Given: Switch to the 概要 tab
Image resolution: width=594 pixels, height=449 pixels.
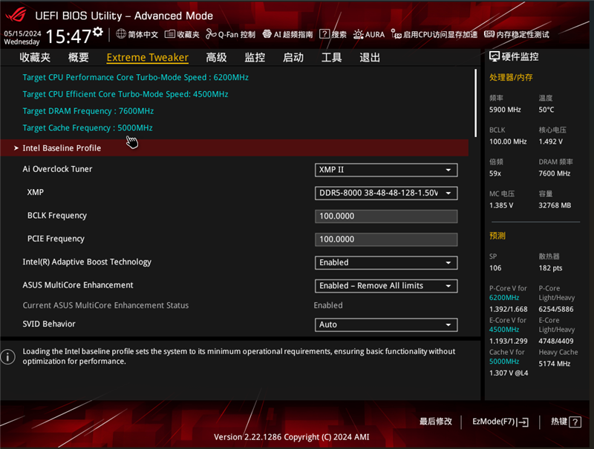Looking at the screenshot, I should [79, 58].
